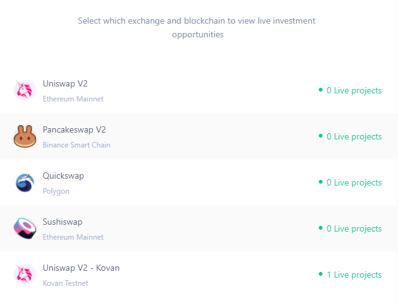This screenshot has height=305, width=398.
Task: Click the Pancakeswap bunny pancake icon
Action: click(x=24, y=136)
